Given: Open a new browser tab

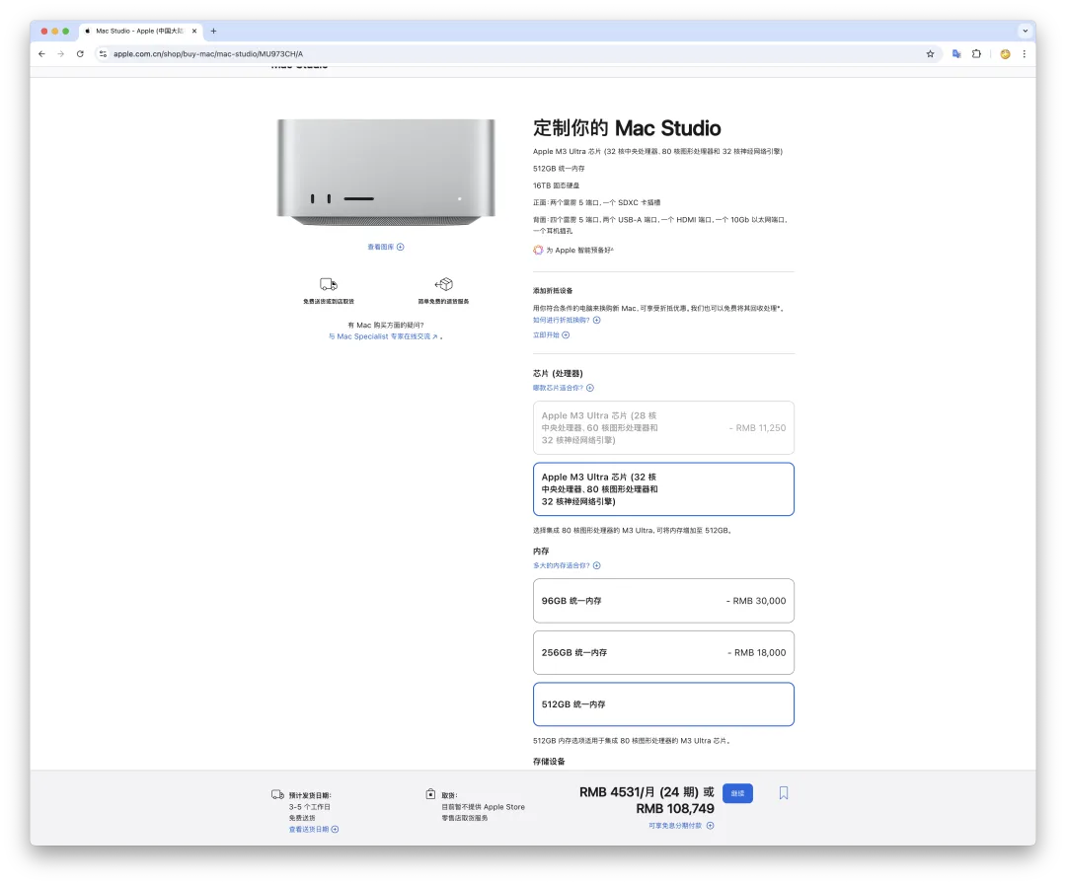Looking at the screenshot, I should pos(213,31).
